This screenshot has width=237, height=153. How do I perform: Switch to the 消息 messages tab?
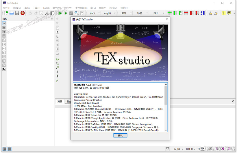pos(60,101)
